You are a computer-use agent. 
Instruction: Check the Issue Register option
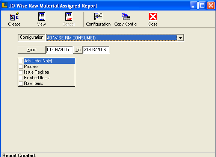point(21,72)
